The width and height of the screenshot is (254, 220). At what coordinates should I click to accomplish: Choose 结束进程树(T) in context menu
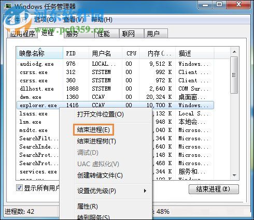(96, 141)
